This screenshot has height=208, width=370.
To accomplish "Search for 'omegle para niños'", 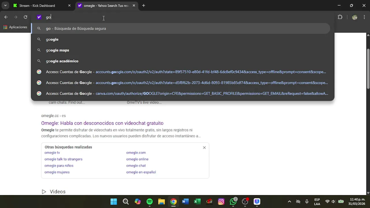I will [x=59, y=166].
